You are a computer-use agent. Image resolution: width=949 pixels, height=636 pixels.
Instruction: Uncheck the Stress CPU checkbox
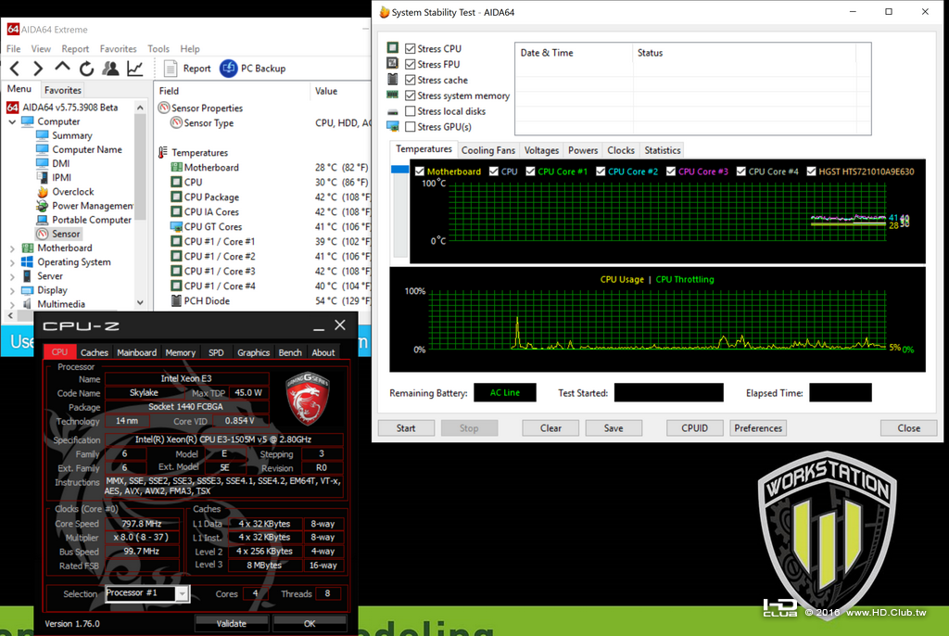point(411,48)
